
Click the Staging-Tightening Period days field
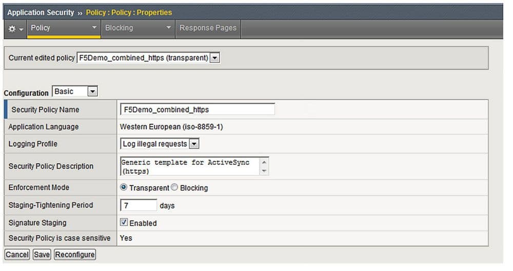click(139, 206)
